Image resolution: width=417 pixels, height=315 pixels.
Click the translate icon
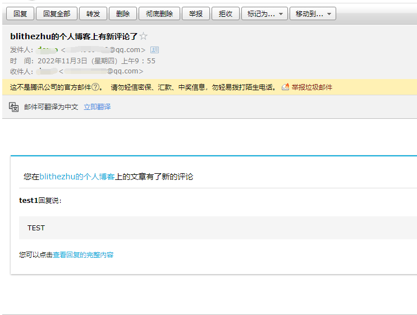tap(14, 106)
